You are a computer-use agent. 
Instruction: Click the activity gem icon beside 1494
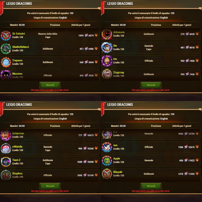[86, 36]
